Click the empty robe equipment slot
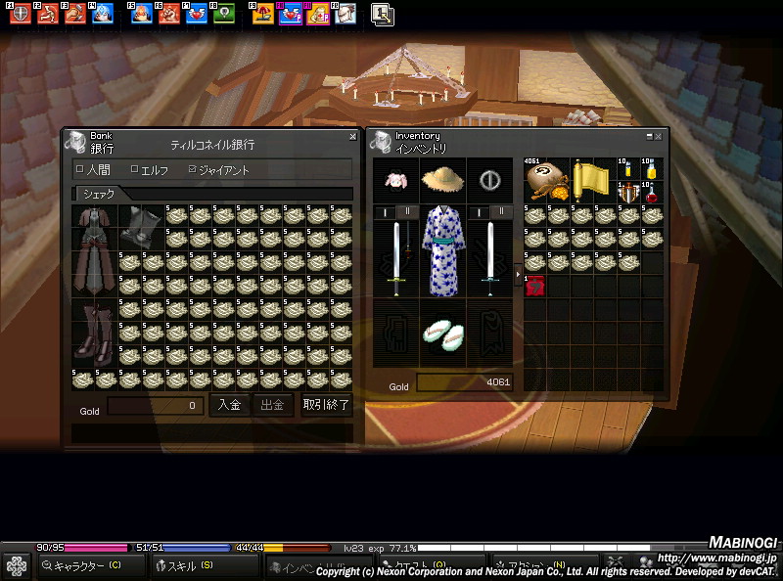The width and height of the screenshot is (783, 581). (x=490, y=334)
